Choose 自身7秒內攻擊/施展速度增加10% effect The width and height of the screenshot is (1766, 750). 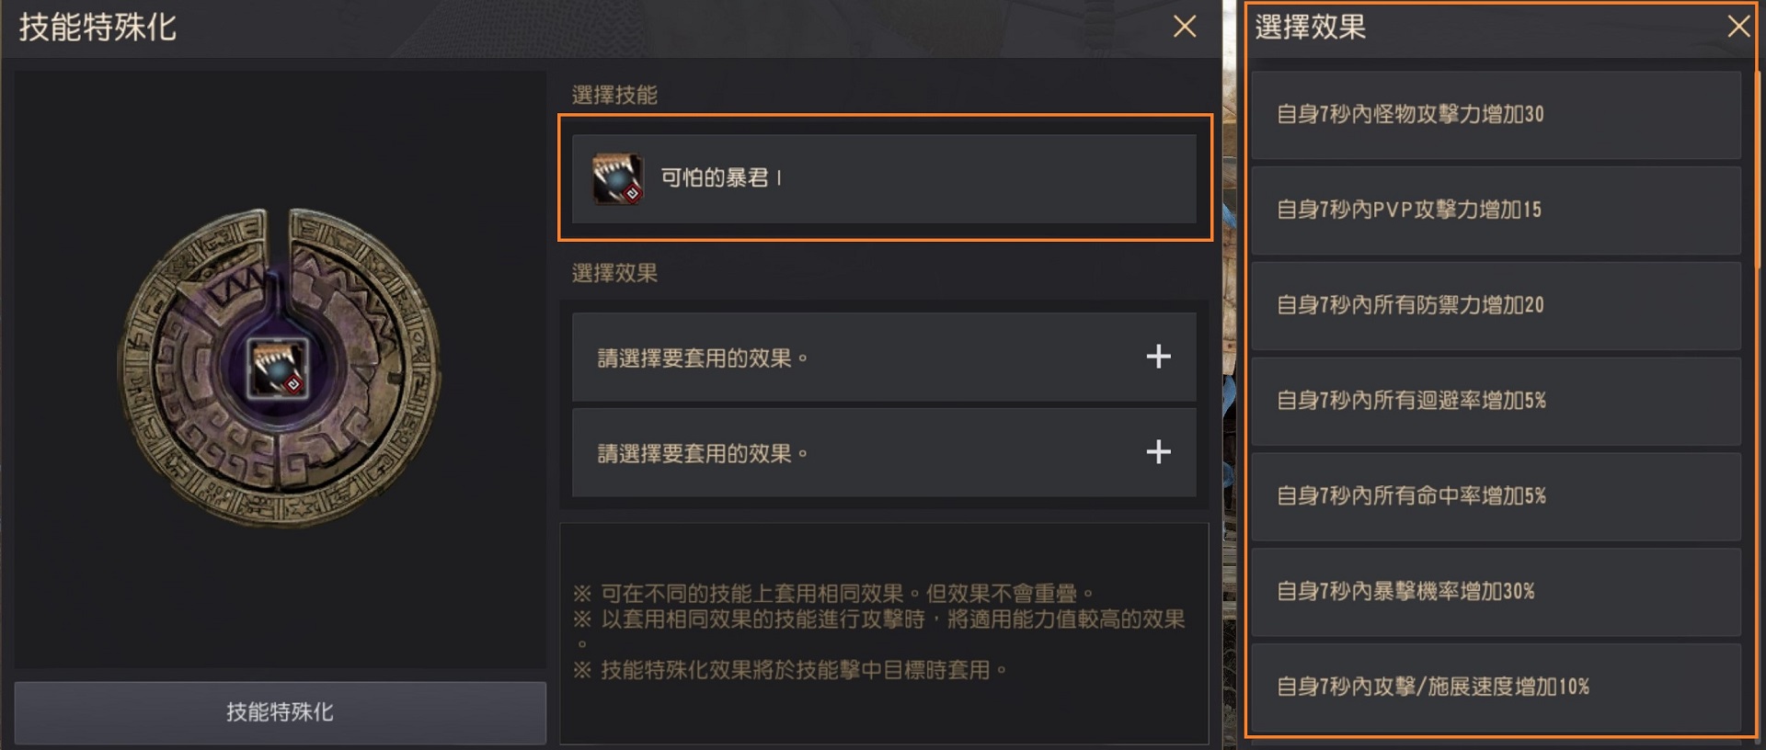(1496, 687)
